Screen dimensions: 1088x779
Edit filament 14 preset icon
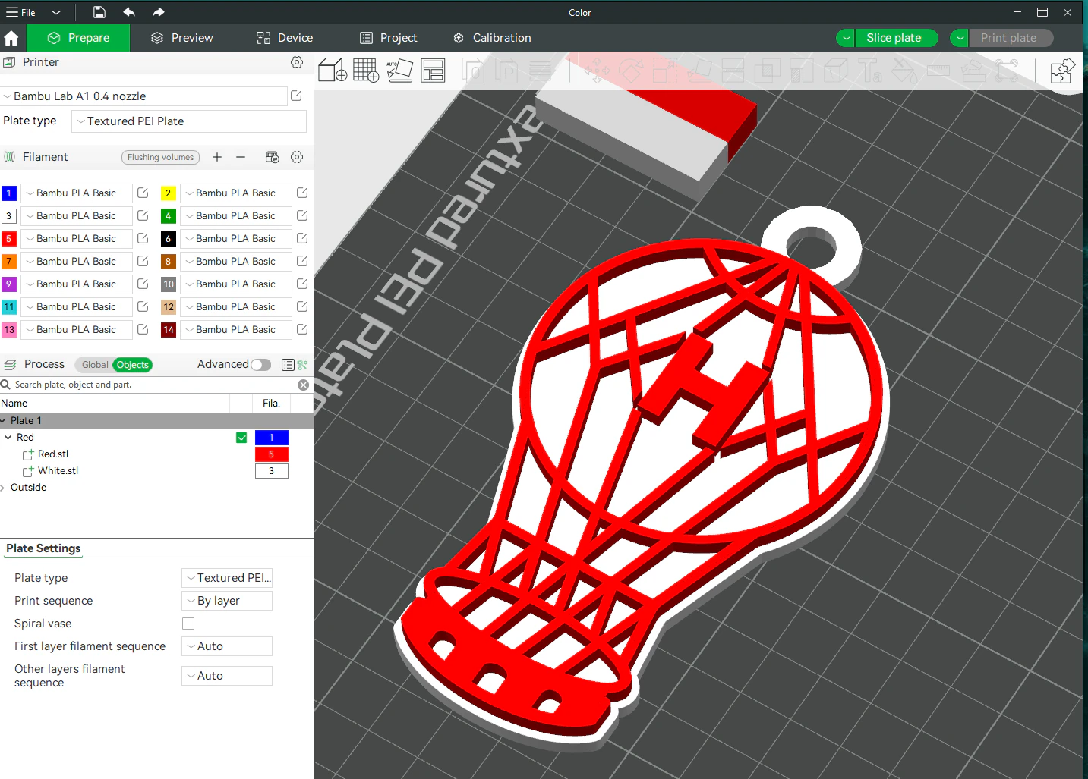pyautogui.click(x=302, y=329)
